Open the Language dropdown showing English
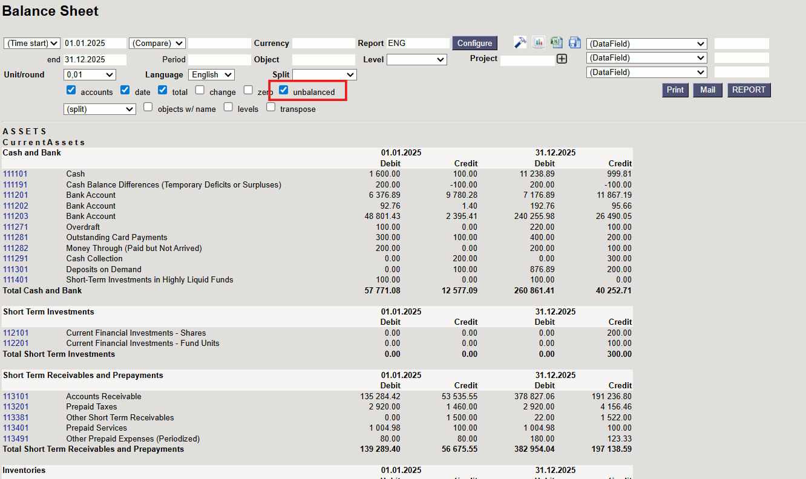Viewport: 806px width, 479px height. pyautogui.click(x=211, y=74)
